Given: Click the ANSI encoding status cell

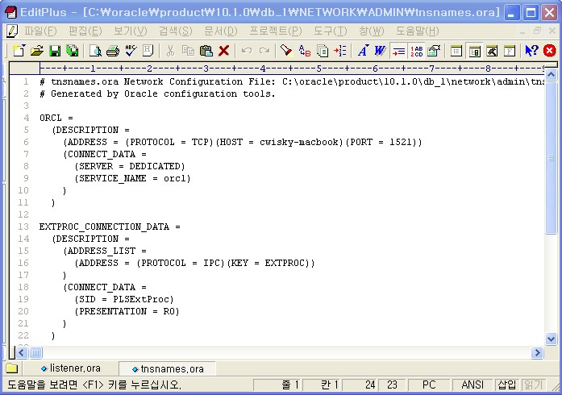Looking at the screenshot, I should point(472,385).
